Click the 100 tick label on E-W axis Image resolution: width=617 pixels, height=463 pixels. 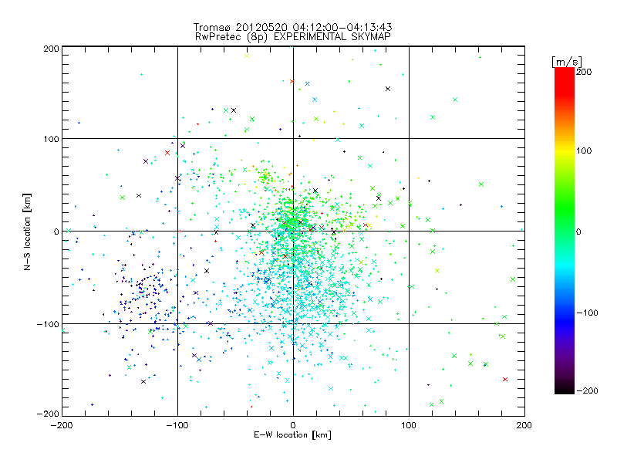(409, 425)
